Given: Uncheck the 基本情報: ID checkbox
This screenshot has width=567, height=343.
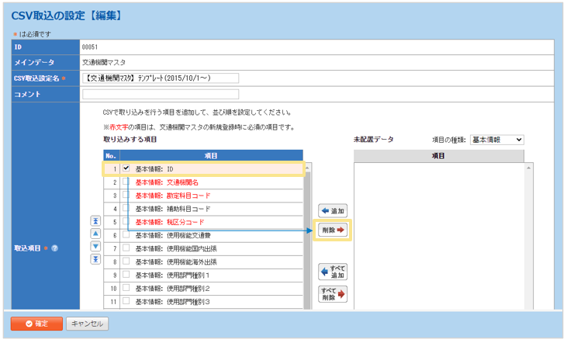Looking at the screenshot, I should pyautogui.click(x=126, y=168).
